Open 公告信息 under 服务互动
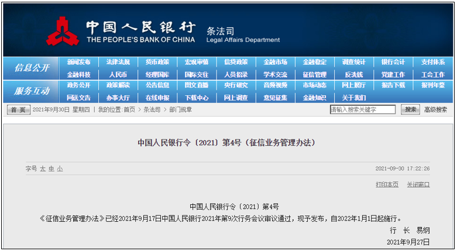 point(157,85)
